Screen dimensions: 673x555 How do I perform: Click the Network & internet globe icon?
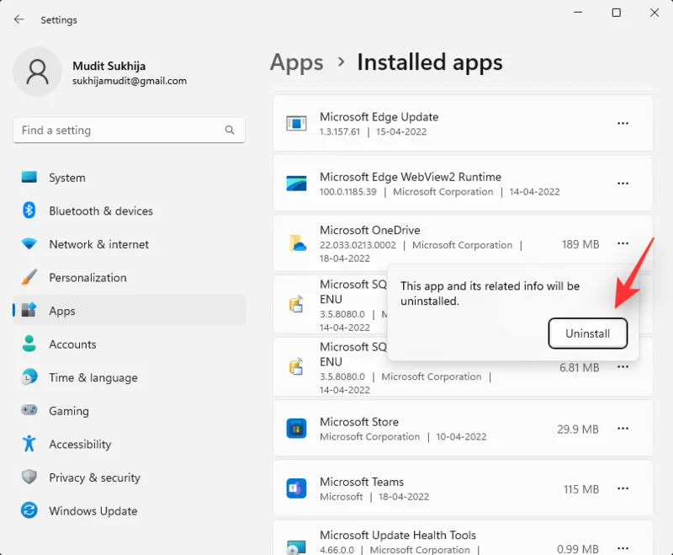[27, 244]
